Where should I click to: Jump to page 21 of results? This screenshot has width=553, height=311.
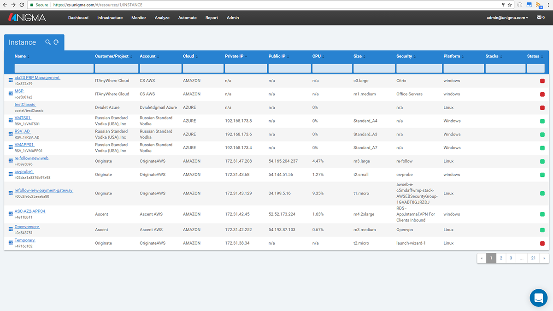[533, 258]
